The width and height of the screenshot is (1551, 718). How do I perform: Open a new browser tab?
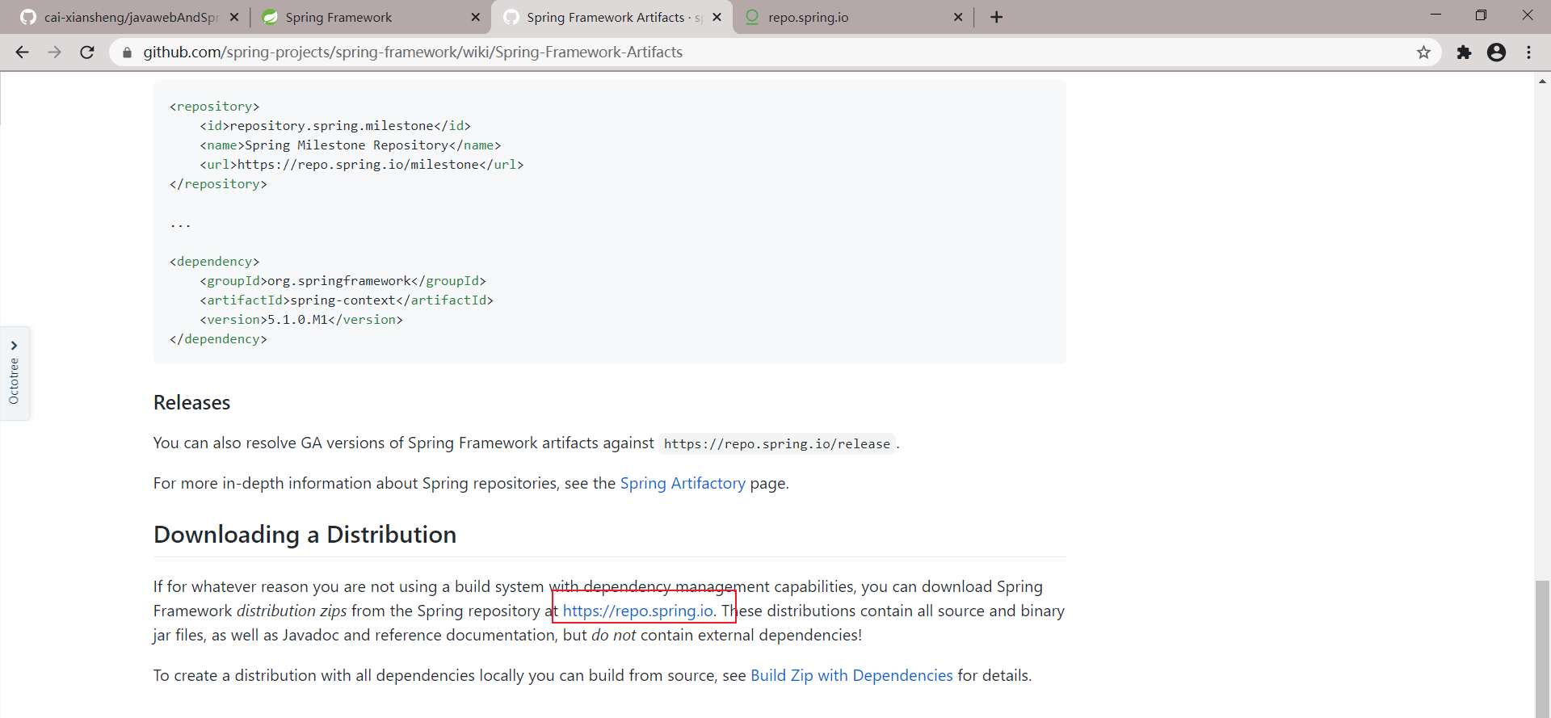point(996,17)
